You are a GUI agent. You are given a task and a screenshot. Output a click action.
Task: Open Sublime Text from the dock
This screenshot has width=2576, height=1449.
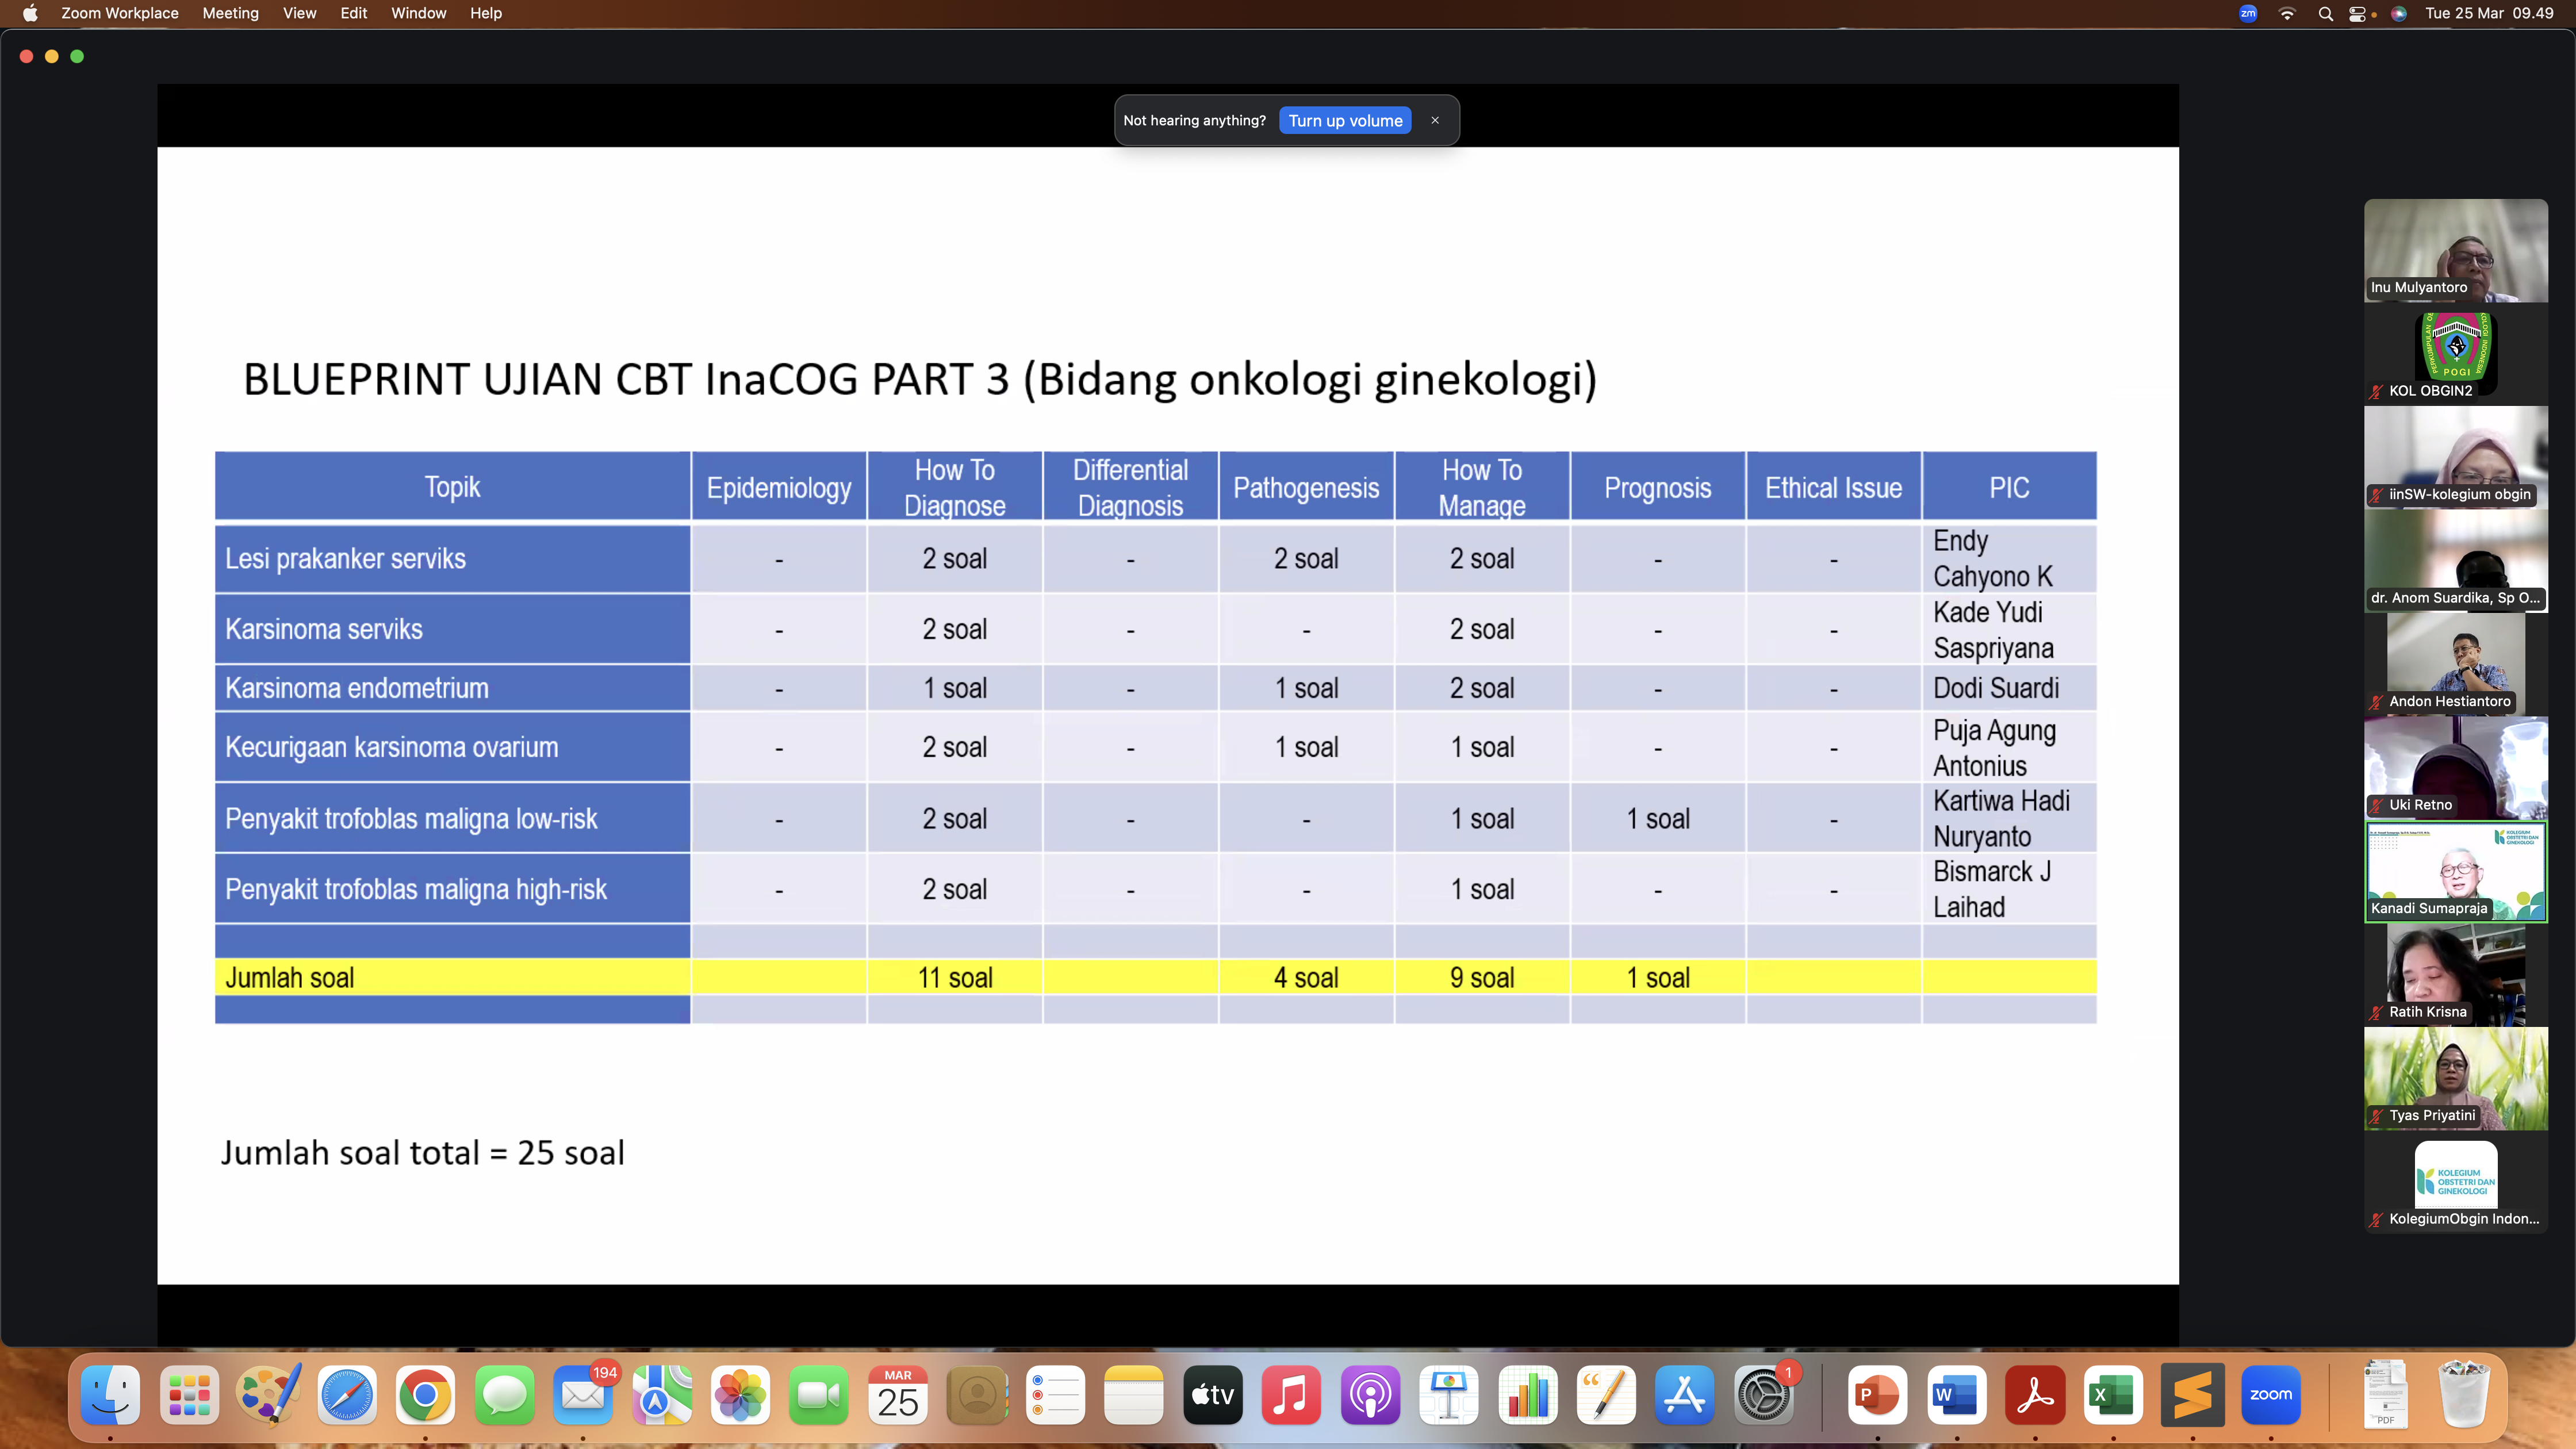(2192, 1394)
